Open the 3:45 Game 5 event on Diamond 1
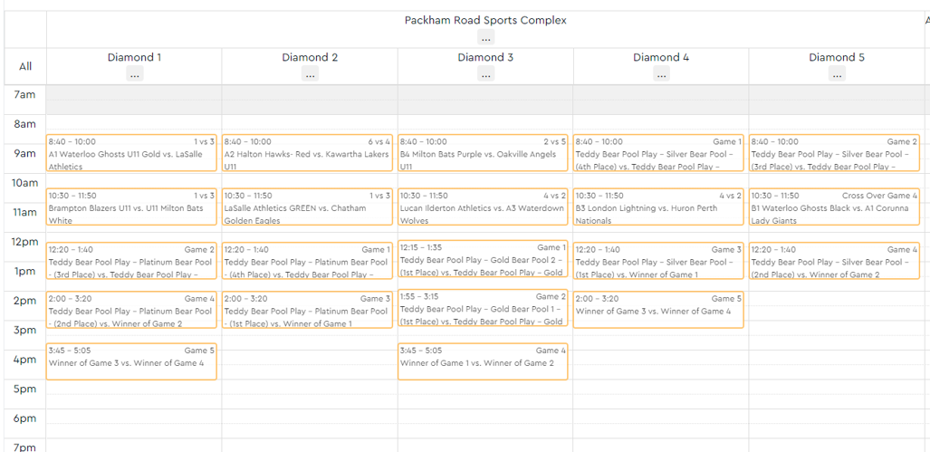This screenshot has height=452, width=930. pyautogui.click(x=131, y=361)
